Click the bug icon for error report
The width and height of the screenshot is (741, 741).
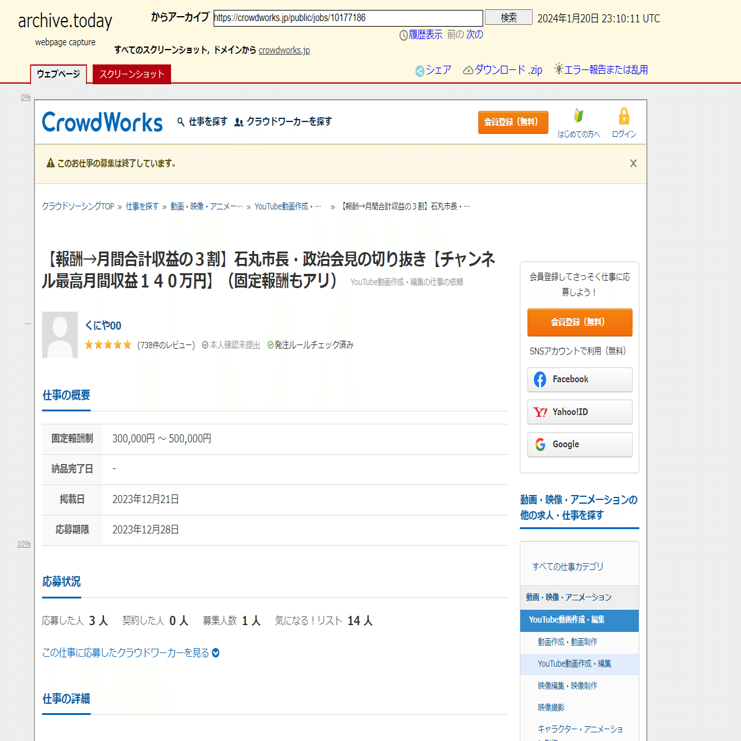[x=559, y=69]
